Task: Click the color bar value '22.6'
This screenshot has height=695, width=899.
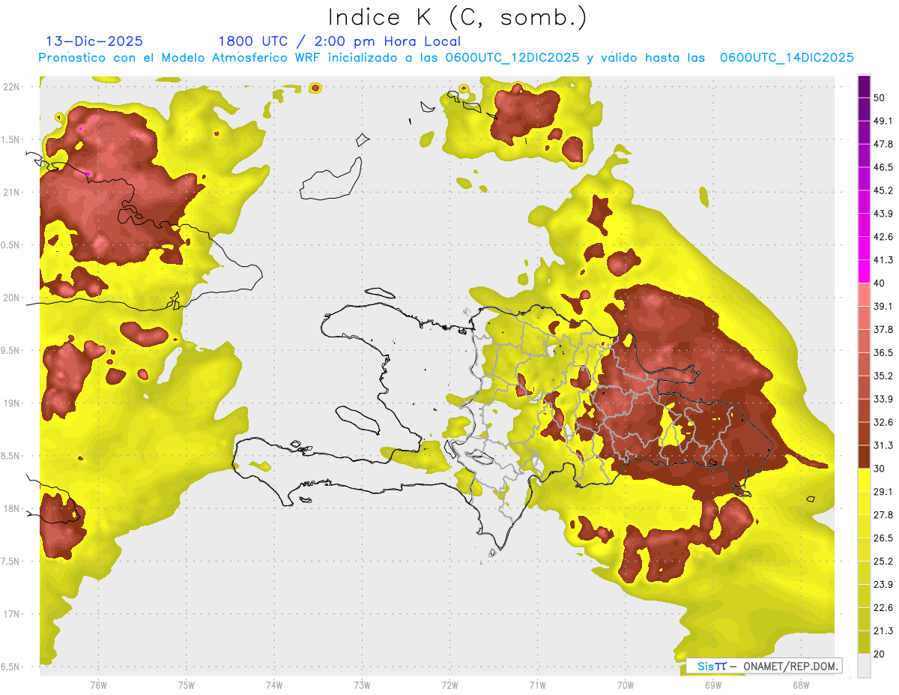Action: 883,607
